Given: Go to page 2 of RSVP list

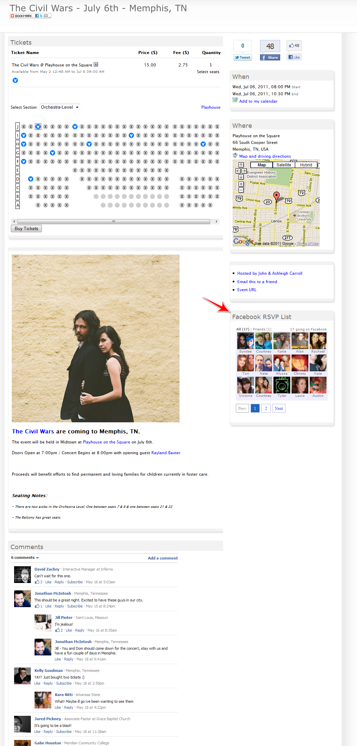Looking at the screenshot, I should click(x=266, y=408).
